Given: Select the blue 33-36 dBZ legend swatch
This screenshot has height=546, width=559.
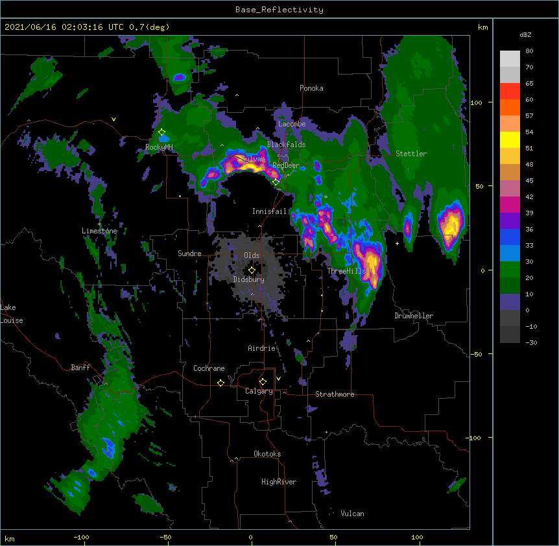Looking at the screenshot, I should tap(510, 237).
